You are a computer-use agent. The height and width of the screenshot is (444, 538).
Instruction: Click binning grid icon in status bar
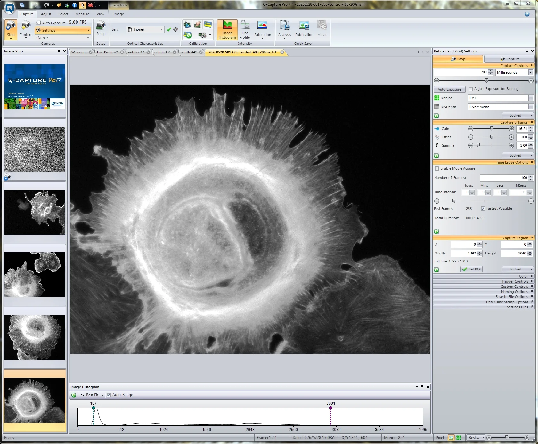(x=459, y=438)
